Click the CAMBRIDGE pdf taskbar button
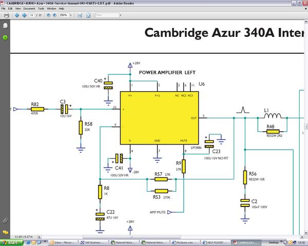 [x=246, y=242]
